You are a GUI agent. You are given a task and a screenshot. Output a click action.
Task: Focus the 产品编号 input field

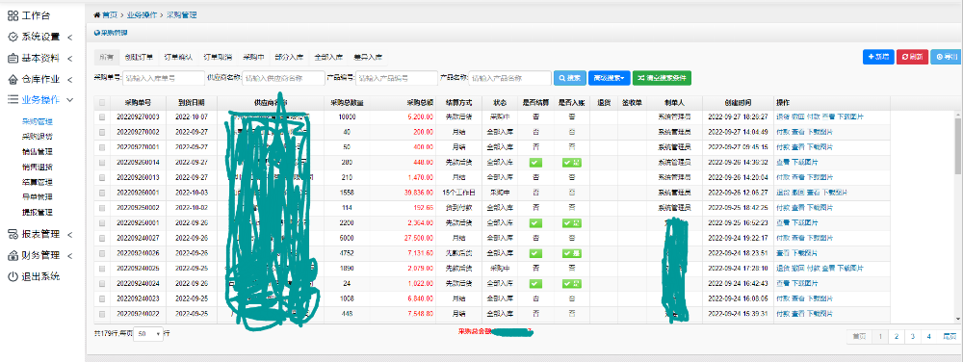(396, 78)
